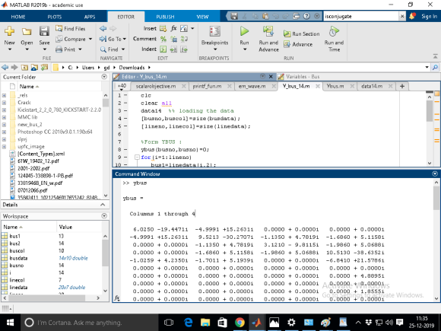The image size is (441, 331).
Task: Open the Command Window actions menu
Action: (435, 174)
